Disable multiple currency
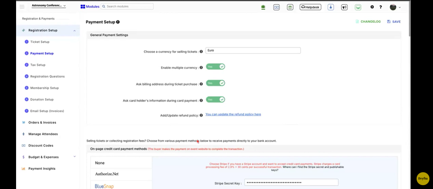 (215, 67)
